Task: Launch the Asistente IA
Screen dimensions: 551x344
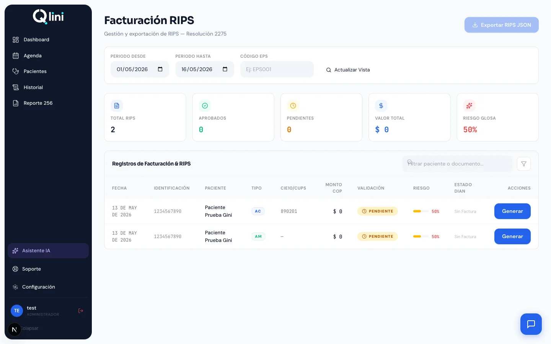Action: [48, 251]
